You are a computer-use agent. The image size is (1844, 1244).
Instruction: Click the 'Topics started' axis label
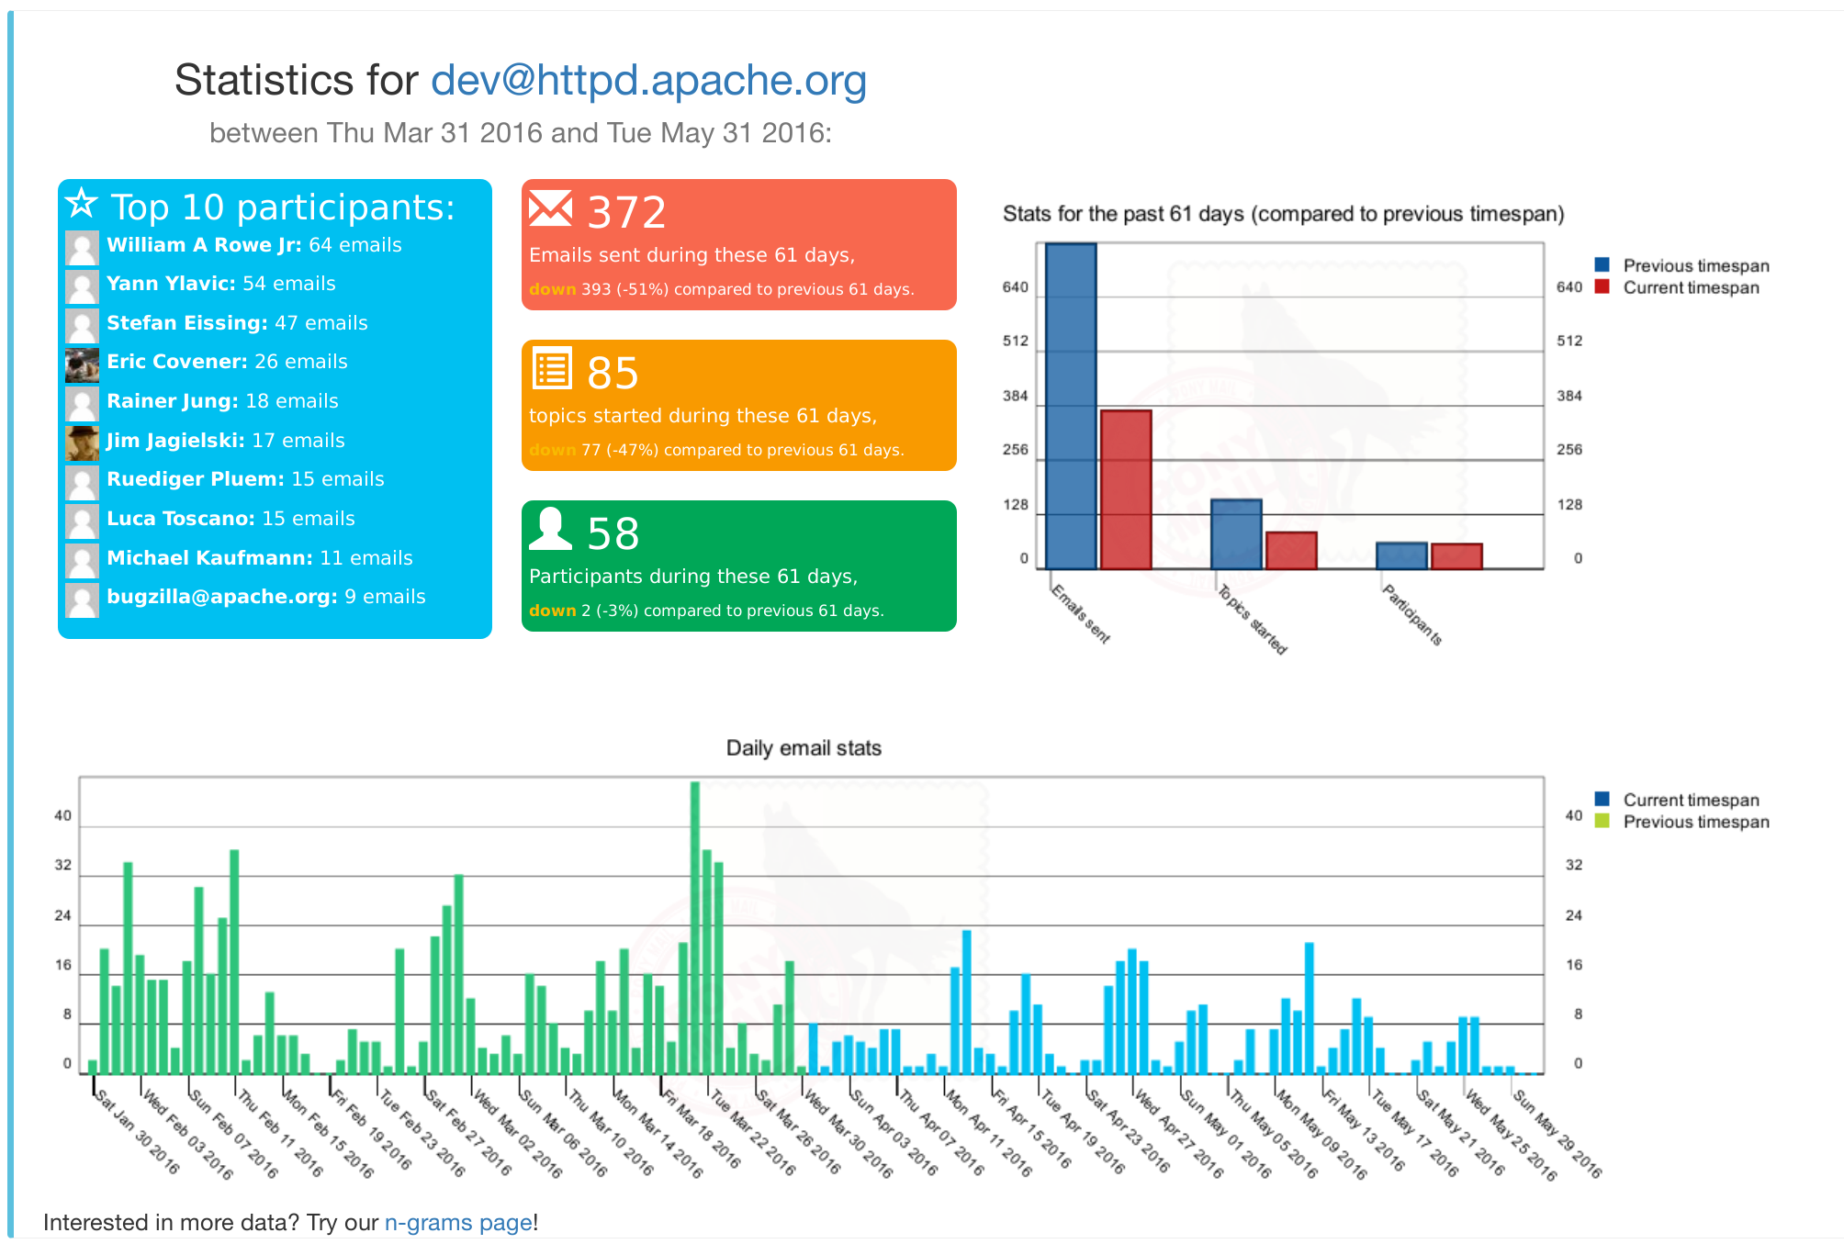point(1253,620)
